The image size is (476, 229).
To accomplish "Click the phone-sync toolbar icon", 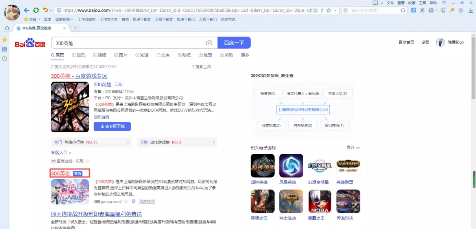I will coord(443,10).
